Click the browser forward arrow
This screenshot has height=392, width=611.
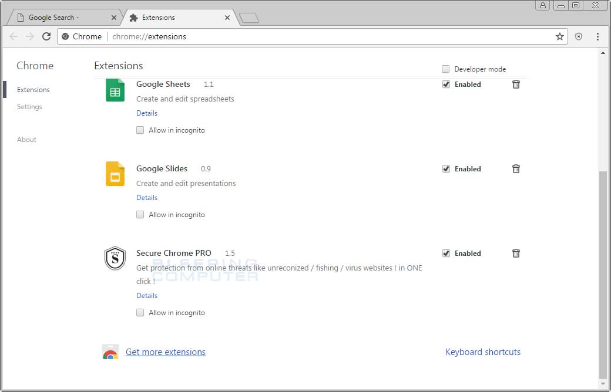point(30,36)
